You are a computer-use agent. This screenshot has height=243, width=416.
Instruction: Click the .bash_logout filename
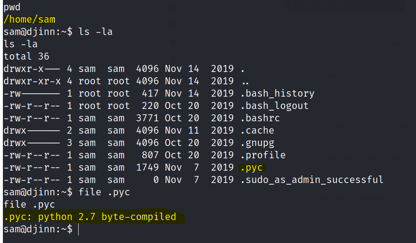click(x=274, y=106)
